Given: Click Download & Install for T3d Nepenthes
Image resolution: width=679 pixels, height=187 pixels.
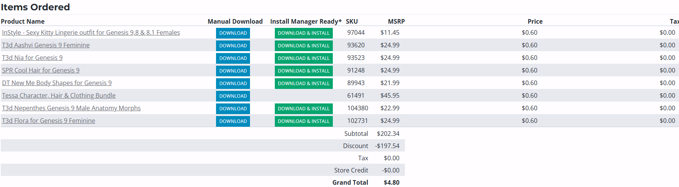Looking at the screenshot, I should pos(303,108).
